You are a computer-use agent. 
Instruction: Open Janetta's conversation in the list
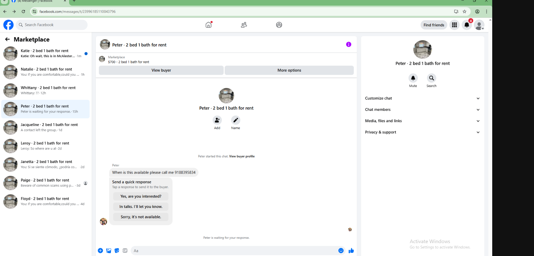click(x=46, y=165)
